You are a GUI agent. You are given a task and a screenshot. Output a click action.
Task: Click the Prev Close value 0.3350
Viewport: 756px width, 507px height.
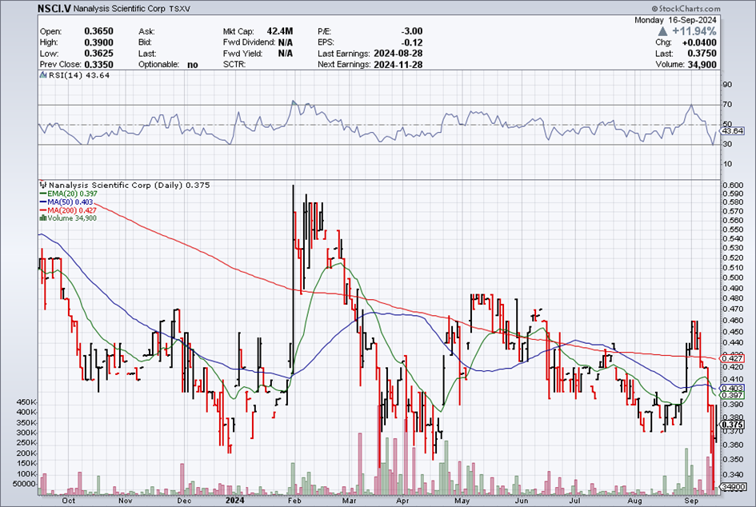99,65
